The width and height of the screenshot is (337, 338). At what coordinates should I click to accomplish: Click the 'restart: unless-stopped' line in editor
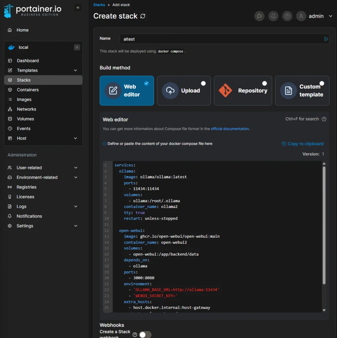[x=151, y=219]
